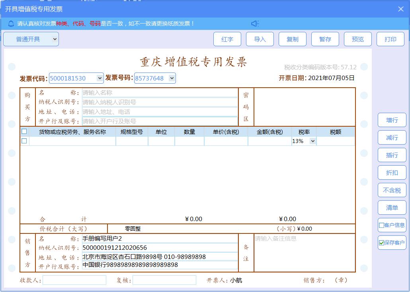Uncheck the 保存客户 option
Image resolution: width=410 pixels, height=292 pixels.
click(381, 243)
